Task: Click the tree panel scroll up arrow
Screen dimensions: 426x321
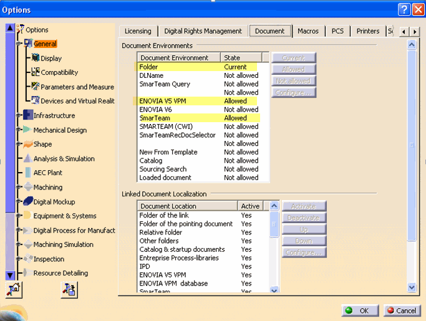Action: click(10, 27)
